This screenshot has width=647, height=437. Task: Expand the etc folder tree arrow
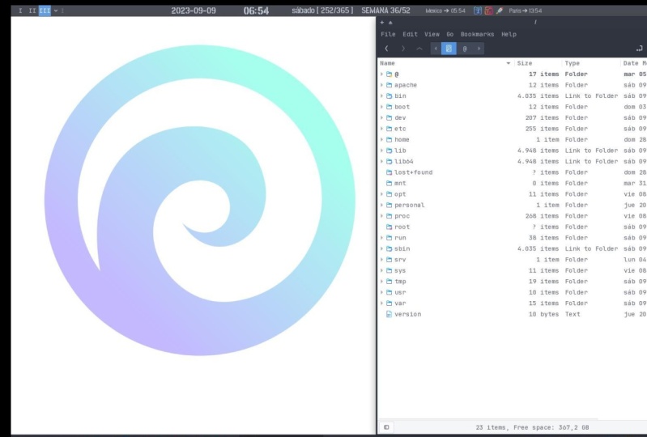coord(381,129)
